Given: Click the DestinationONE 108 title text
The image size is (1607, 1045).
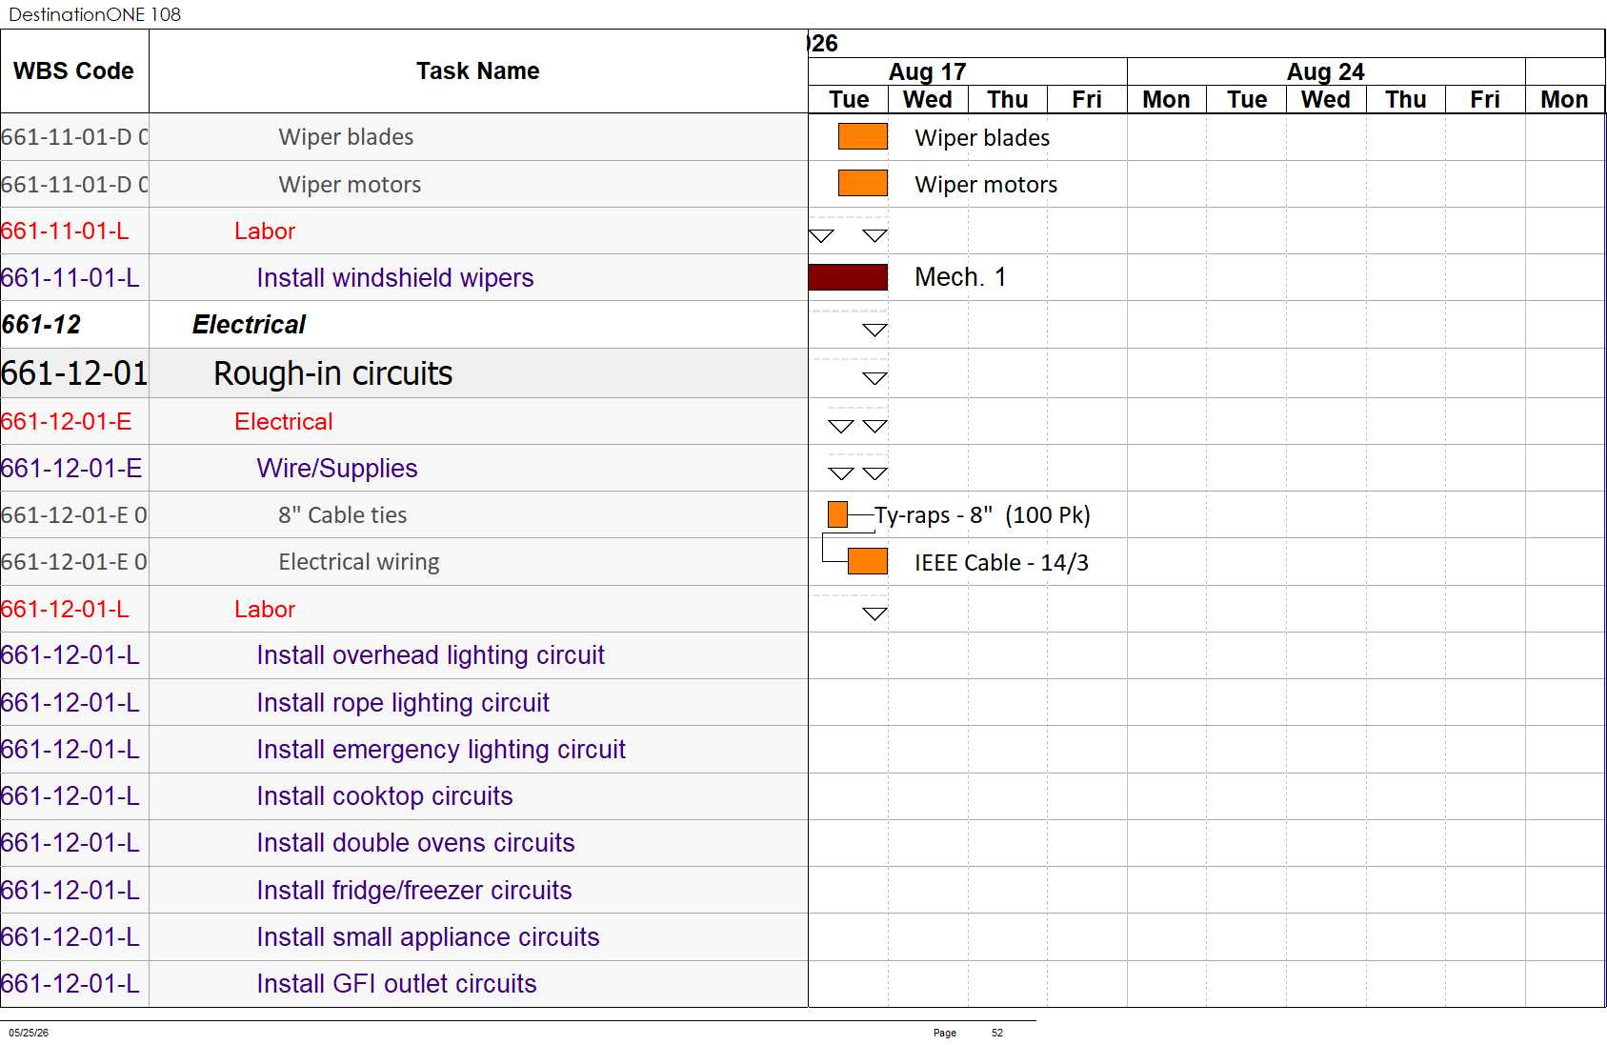Looking at the screenshot, I should [x=94, y=14].
